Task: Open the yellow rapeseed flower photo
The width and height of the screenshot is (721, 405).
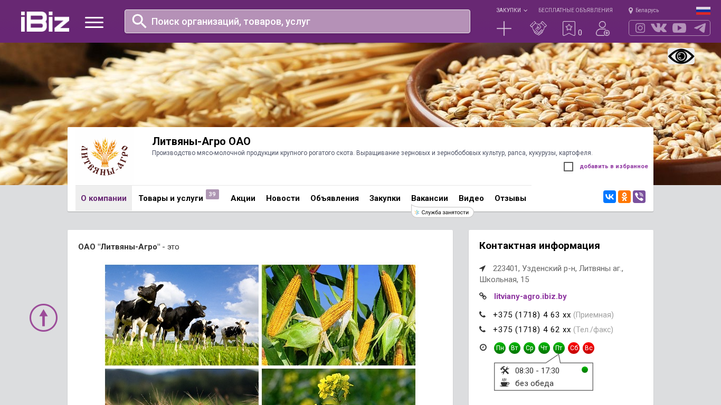Action: point(338,387)
